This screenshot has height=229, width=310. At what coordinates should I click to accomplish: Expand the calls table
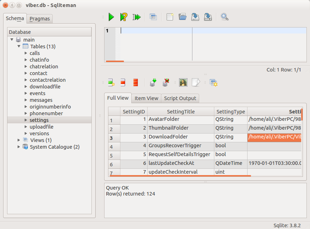(x=26, y=53)
